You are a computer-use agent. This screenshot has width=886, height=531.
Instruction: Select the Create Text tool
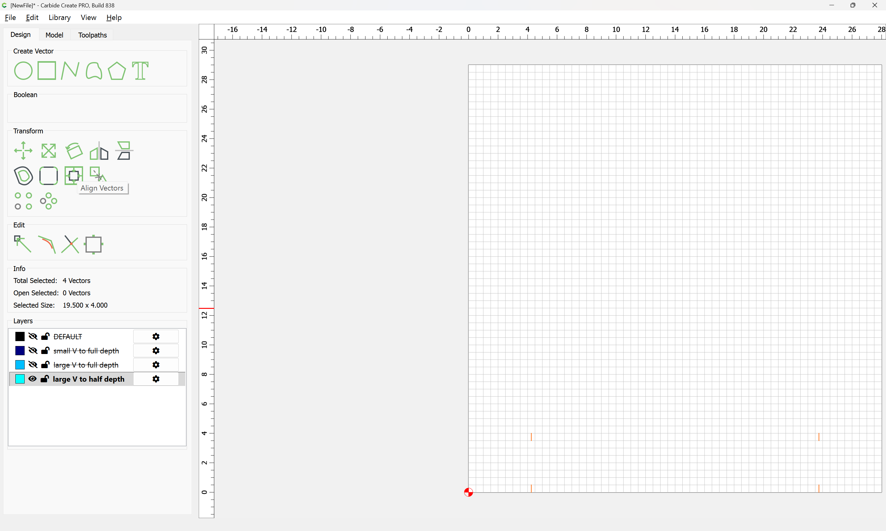tap(140, 70)
